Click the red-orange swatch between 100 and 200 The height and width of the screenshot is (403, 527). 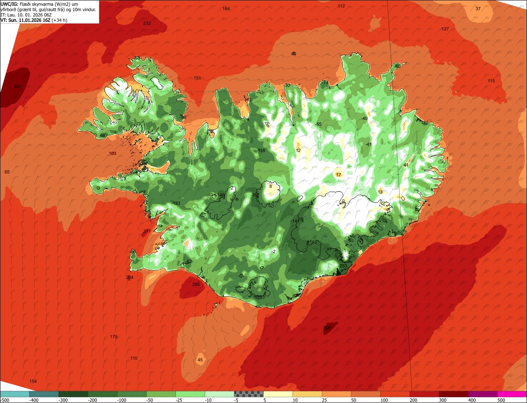(x=395, y=394)
